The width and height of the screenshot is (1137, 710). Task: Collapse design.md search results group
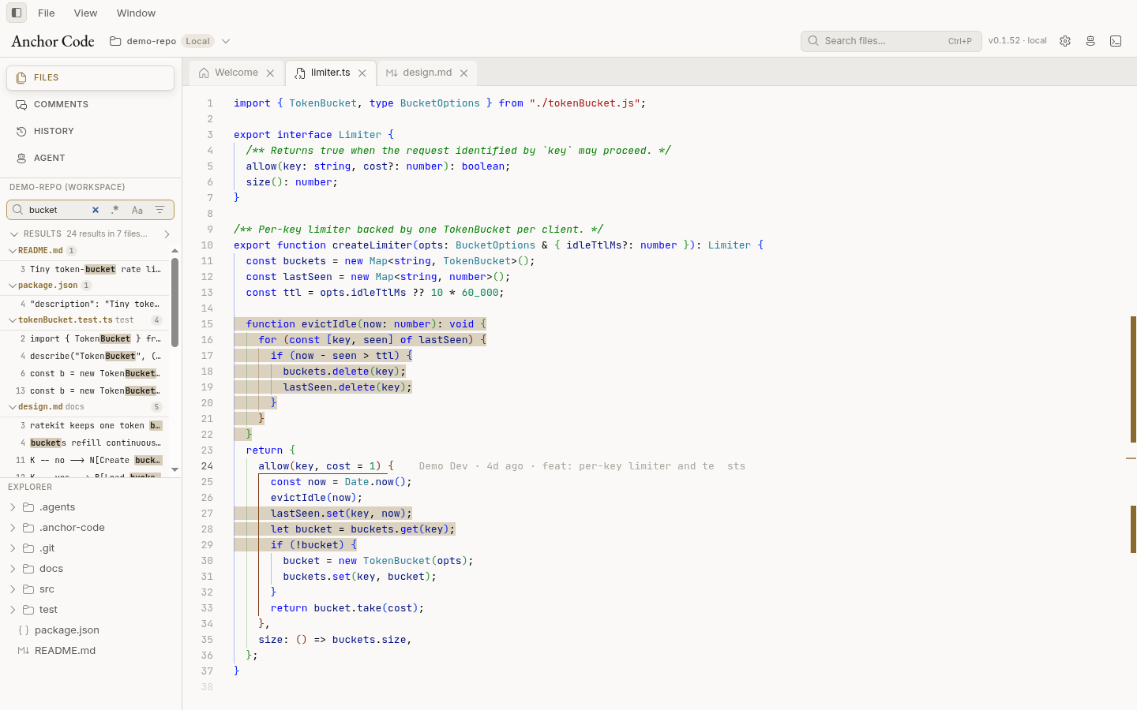pos(13,407)
